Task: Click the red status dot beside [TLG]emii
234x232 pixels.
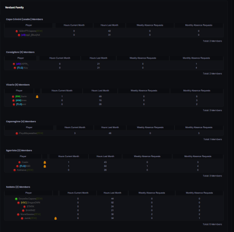Action: tap(14, 104)
